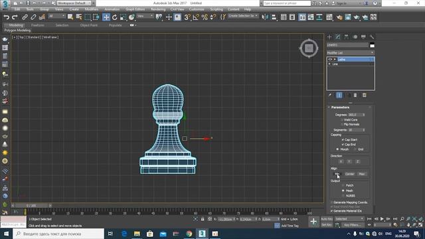The width and height of the screenshot is (425, 239).
Task: Click the Use Pivot Point Center icon
Action: coord(159,17)
